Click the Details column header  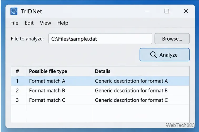[x=141, y=71]
